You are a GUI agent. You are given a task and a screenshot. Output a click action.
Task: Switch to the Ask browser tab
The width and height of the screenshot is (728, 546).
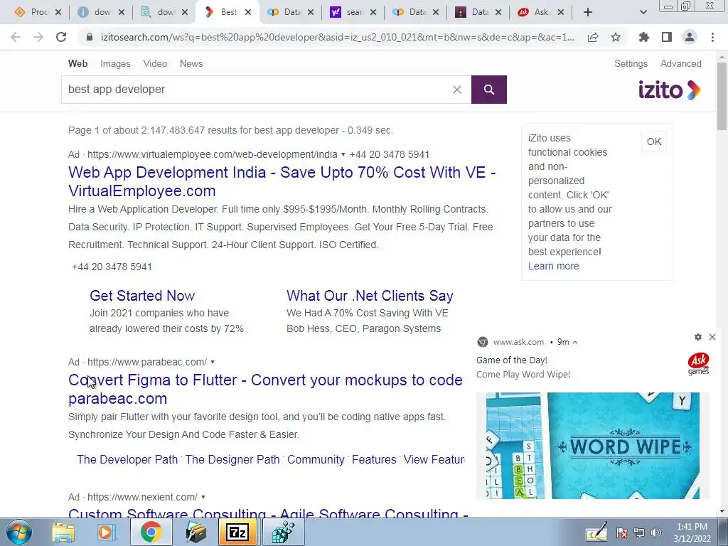tap(540, 12)
